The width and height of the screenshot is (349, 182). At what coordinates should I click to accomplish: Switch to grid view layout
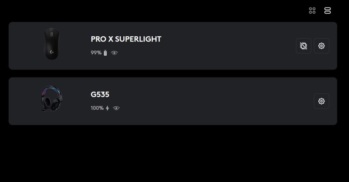click(x=312, y=11)
